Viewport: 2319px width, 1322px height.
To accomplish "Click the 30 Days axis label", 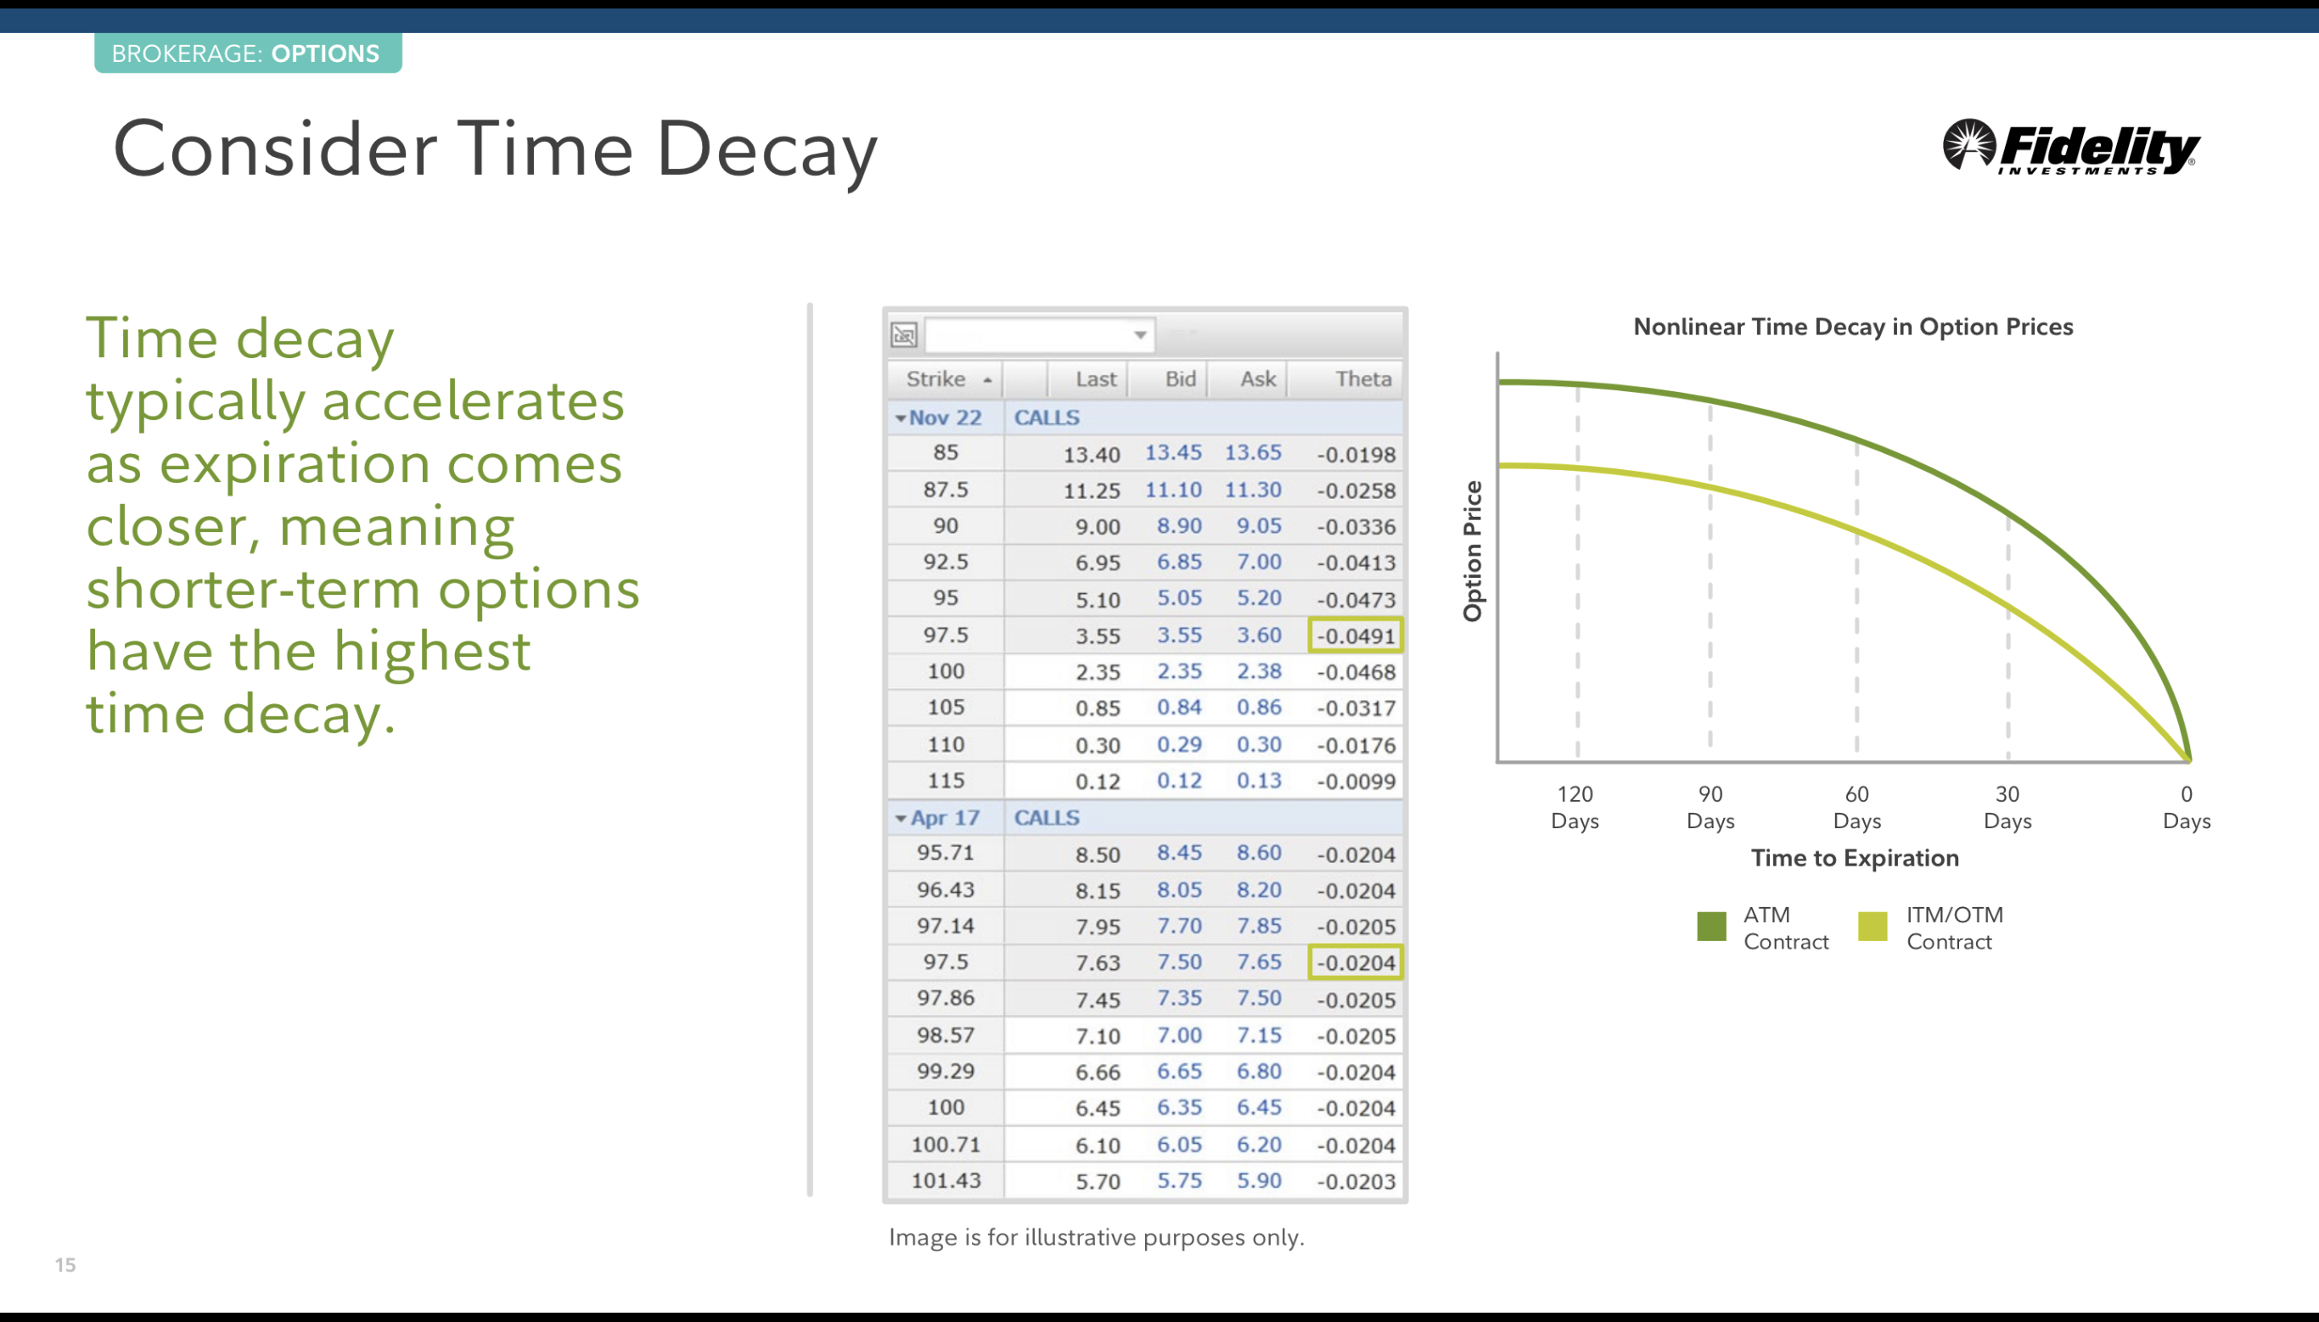I will (x=2007, y=807).
